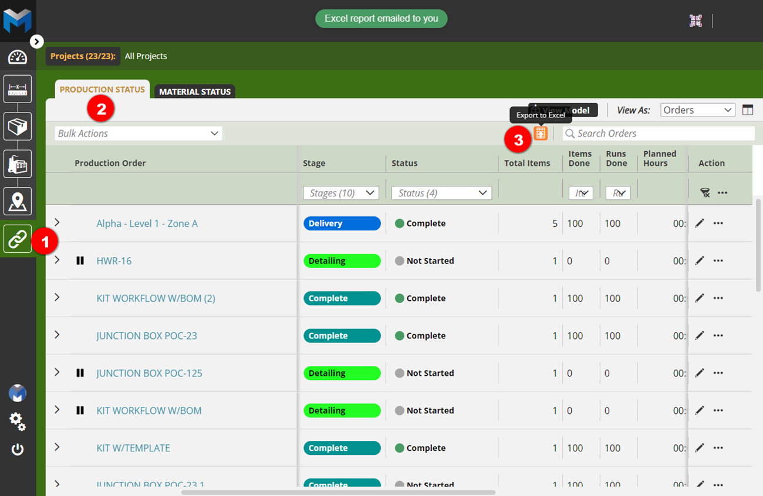Open the Stages (10) filter dropdown

point(340,193)
